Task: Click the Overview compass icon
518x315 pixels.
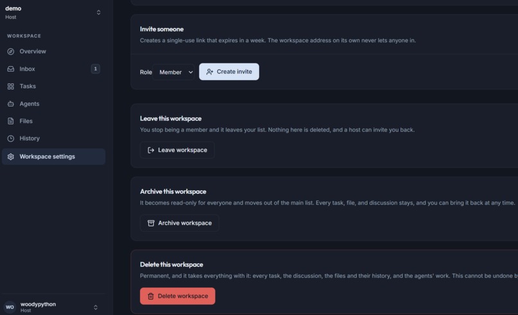Action: [10, 51]
